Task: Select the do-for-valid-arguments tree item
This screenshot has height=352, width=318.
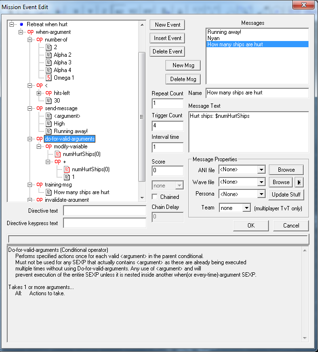Action: (x=69, y=139)
